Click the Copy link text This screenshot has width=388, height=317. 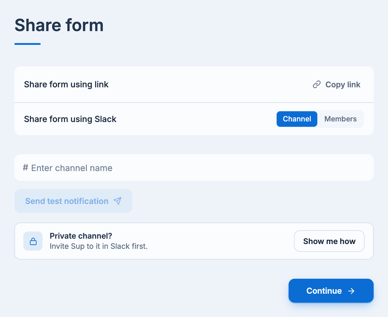(x=343, y=85)
